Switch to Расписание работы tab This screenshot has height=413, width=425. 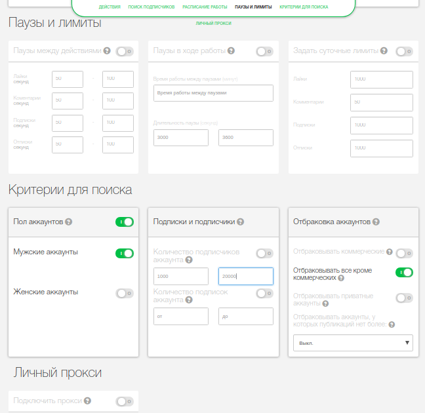[205, 7]
